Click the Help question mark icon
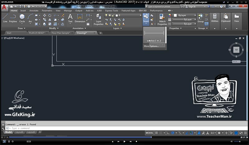The image size is (249, 145). coord(221,7)
